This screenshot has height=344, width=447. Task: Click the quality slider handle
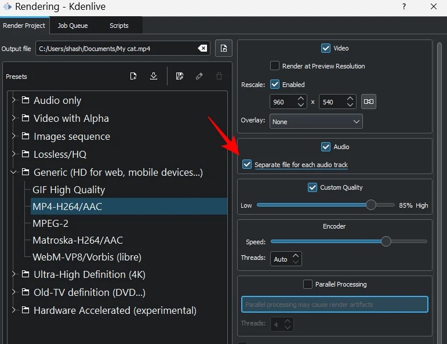371,205
